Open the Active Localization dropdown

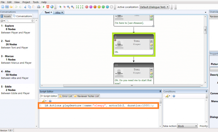click(155, 7)
